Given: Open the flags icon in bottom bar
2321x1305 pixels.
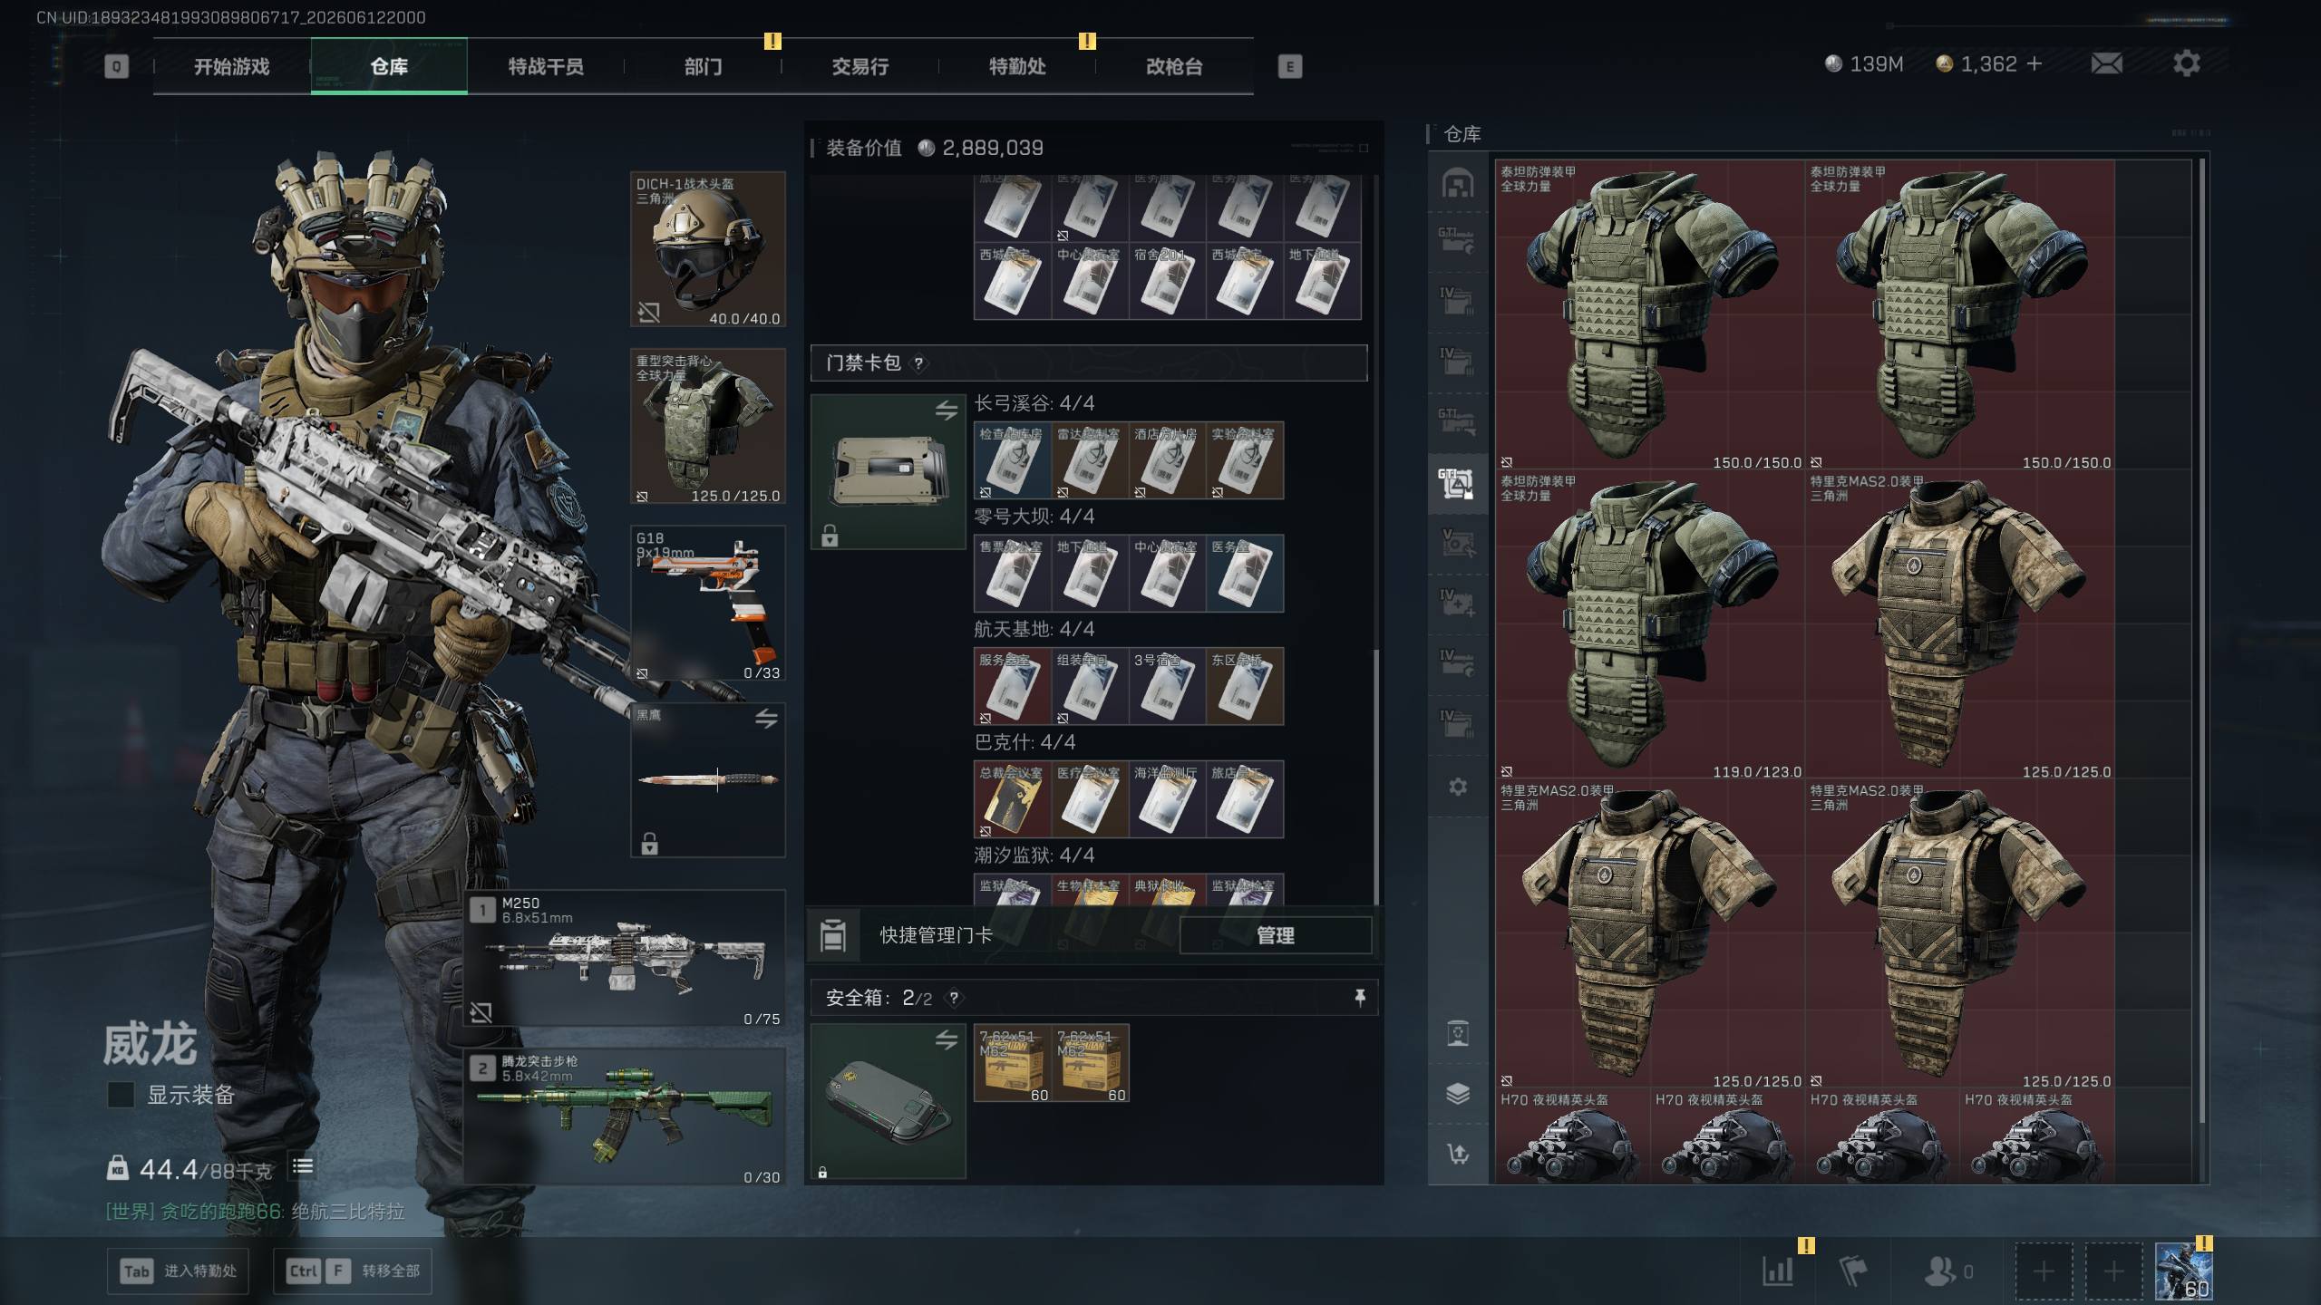Looking at the screenshot, I should (1852, 1271).
